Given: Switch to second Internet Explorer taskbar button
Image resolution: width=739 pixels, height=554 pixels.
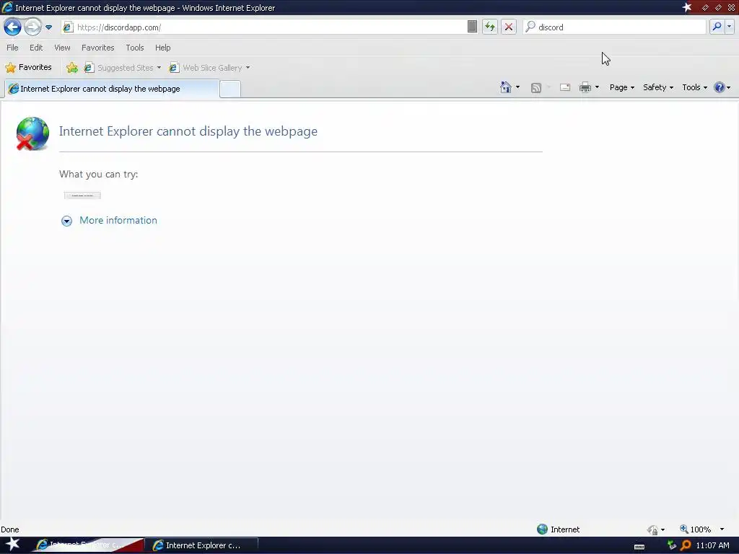Looking at the screenshot, I should point(203,545).
